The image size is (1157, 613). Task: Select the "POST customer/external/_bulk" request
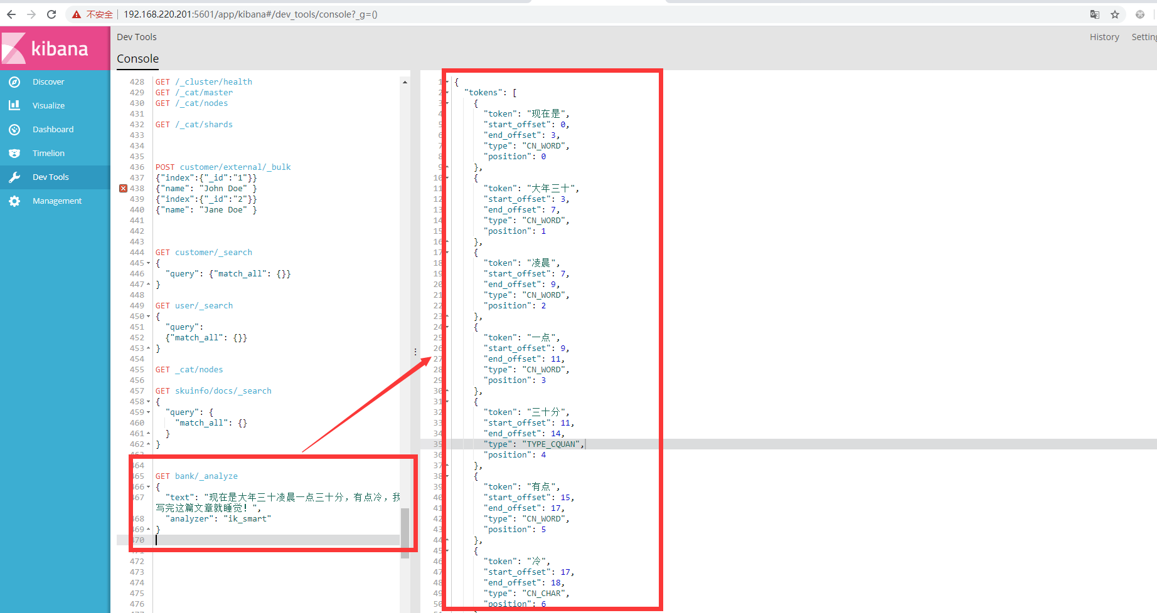click(223, 167)
